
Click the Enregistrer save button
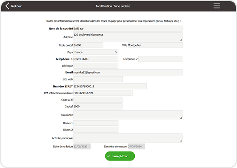[x=120, y=156]
